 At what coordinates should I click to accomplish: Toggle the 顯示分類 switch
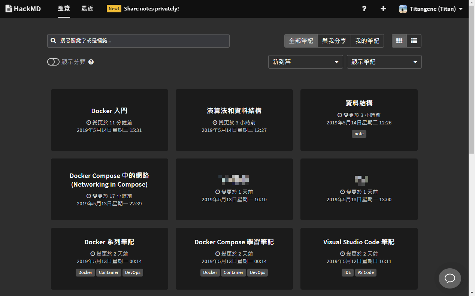(x=53, y=62)
